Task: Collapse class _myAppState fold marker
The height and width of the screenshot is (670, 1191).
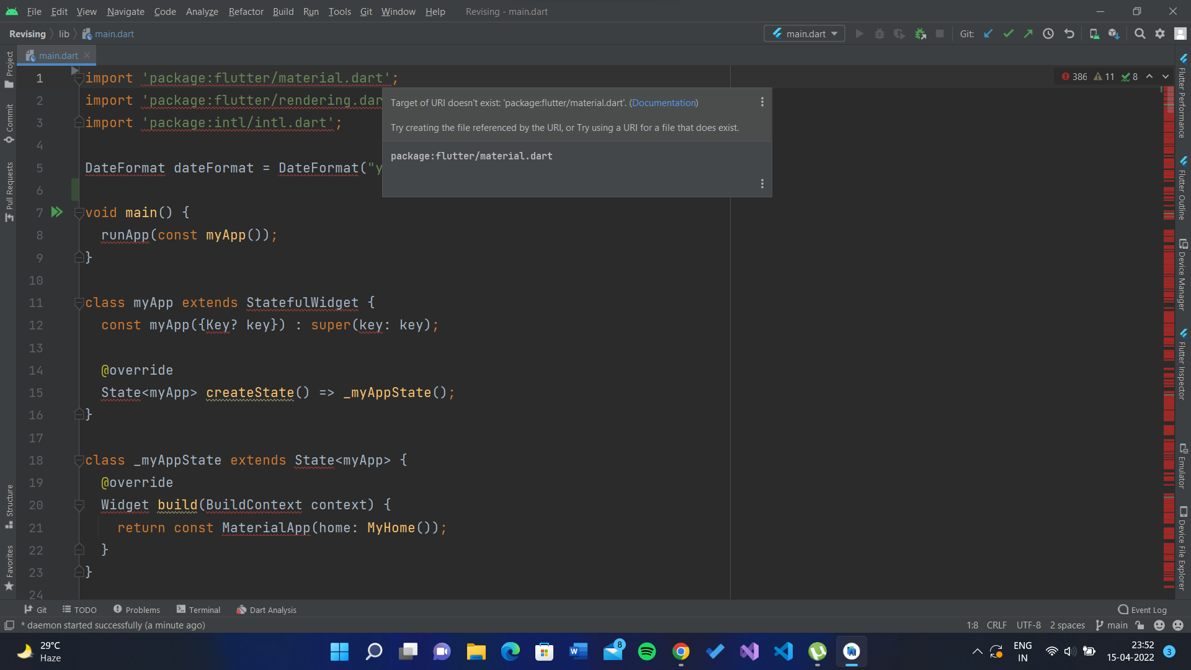Action: [x=79, y=460]
